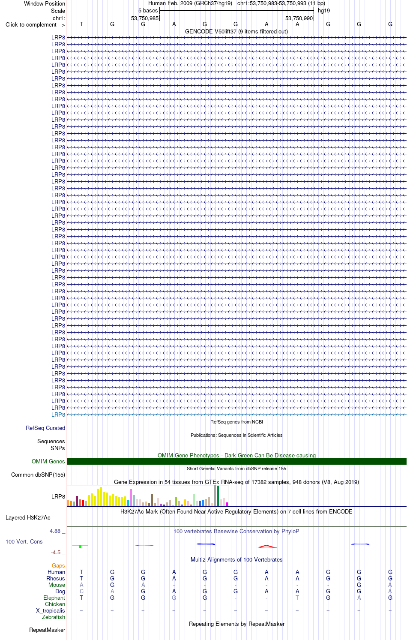Open the GTEx Gene Expression track title
The height and width of the screenshot is (640, 407).
236,482
